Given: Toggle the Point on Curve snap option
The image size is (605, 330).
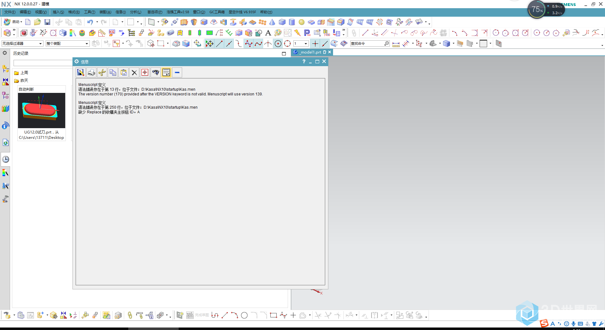Looking at the screenshot, I should pyautogui.click(x=325, y=44).
